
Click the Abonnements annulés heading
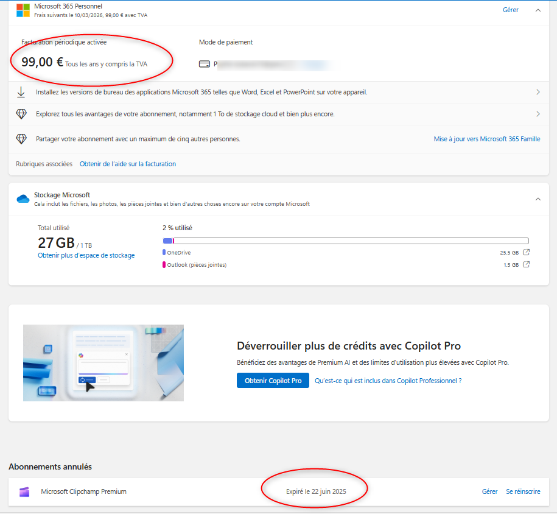point(50,466)
